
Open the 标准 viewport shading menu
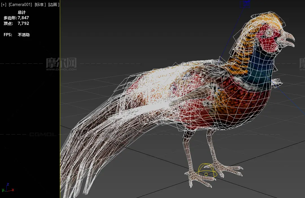(x=40, y=5)
